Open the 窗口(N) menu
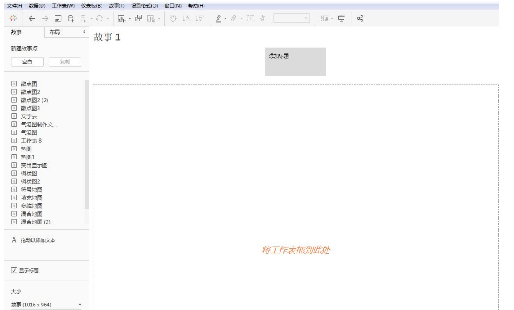This screenshot has height=310, width=514. click(173, 6)
